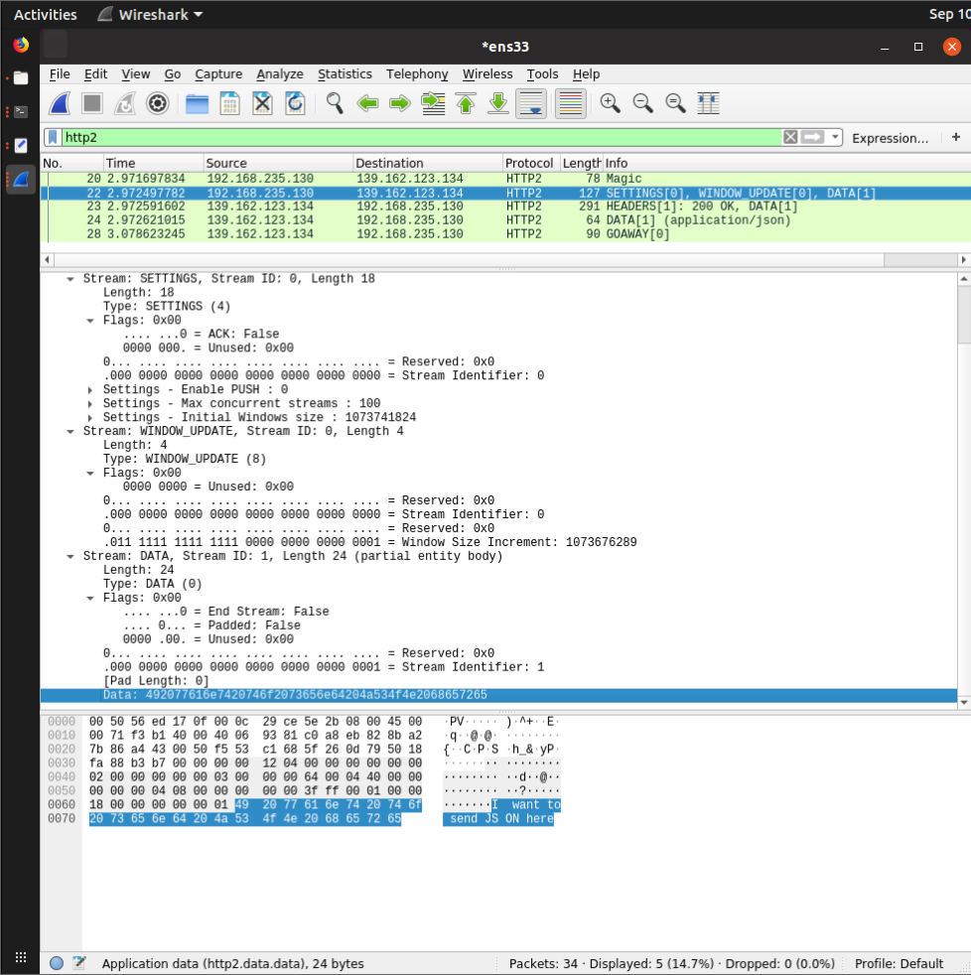
Task: Open capture options gear icon
Action: [157, 103]
